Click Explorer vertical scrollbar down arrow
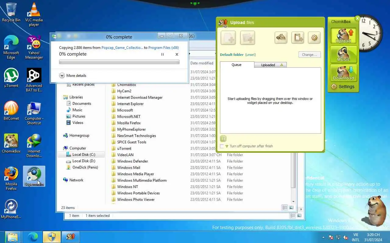 [293, 201]
